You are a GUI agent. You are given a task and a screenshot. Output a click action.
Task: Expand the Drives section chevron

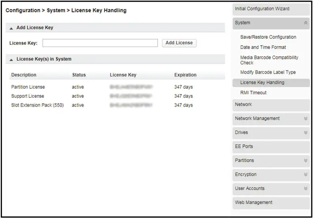305,133
